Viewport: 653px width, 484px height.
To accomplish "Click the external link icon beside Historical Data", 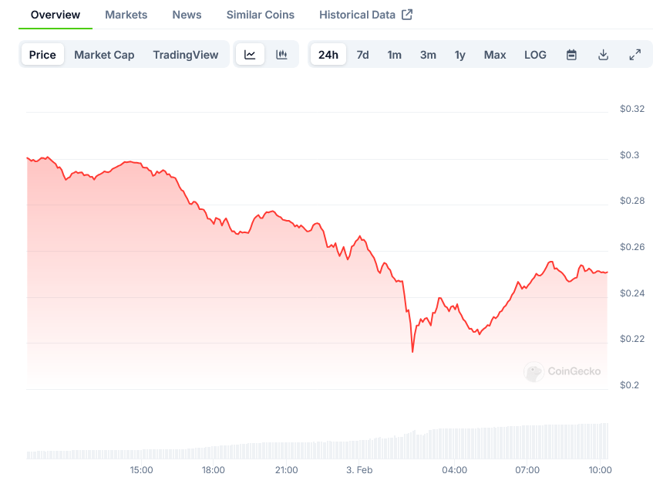I will [x=407, y=15].
